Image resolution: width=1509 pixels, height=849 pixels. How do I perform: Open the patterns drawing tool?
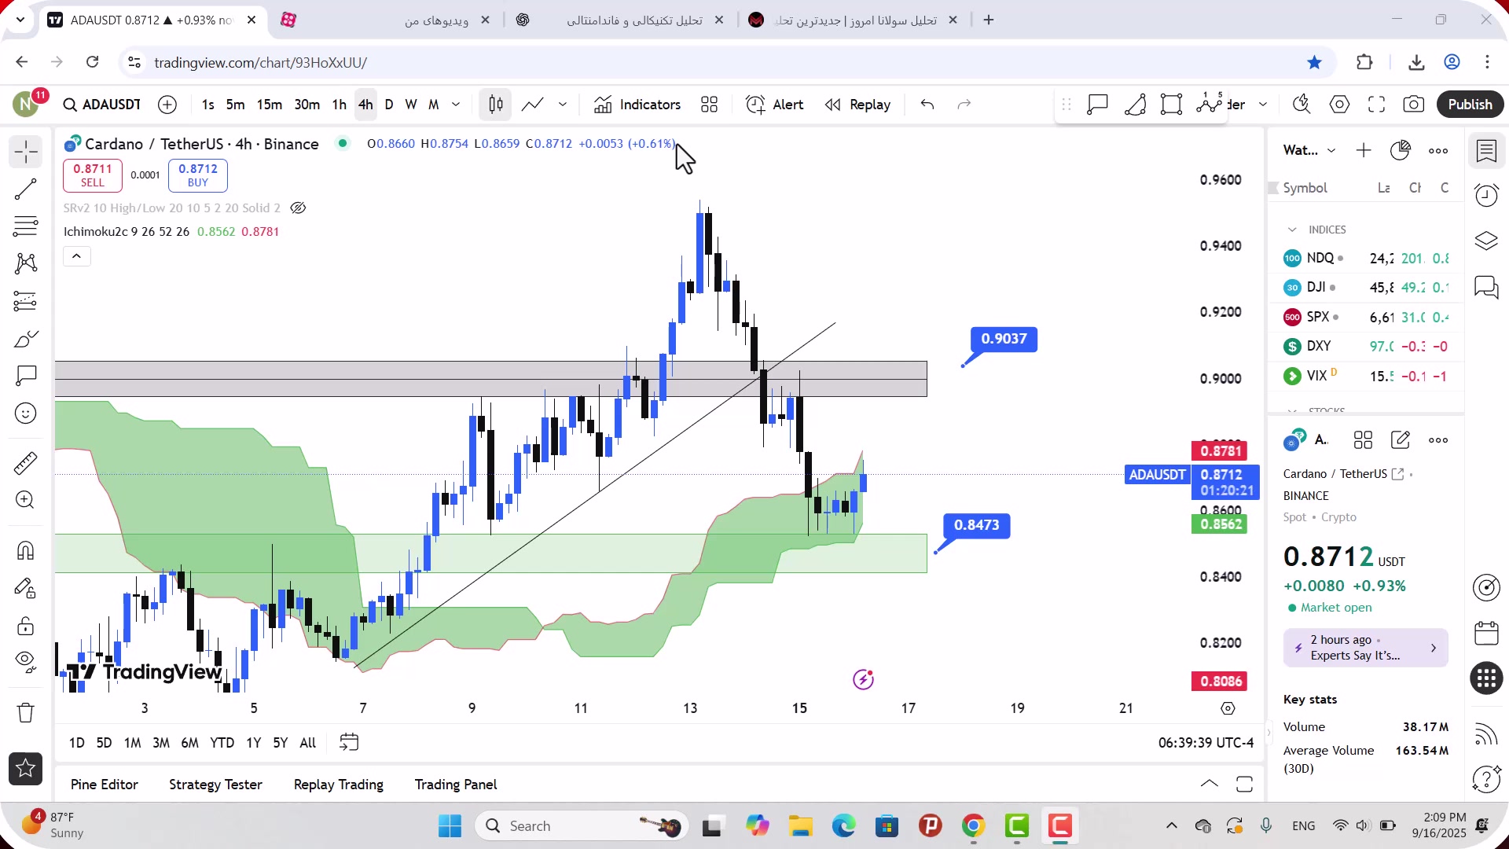point(26,263)
